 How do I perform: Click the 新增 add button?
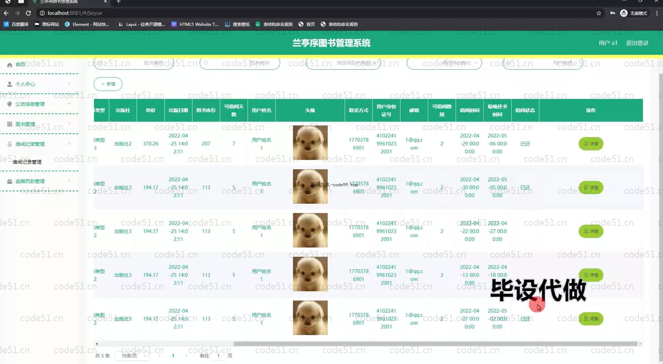coord(108,84)
